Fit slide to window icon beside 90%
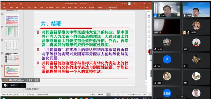211x99 pixels. [150, 95]
